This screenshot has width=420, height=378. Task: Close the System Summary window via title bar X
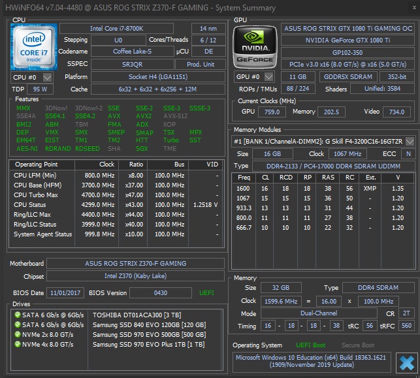point(414,8)
